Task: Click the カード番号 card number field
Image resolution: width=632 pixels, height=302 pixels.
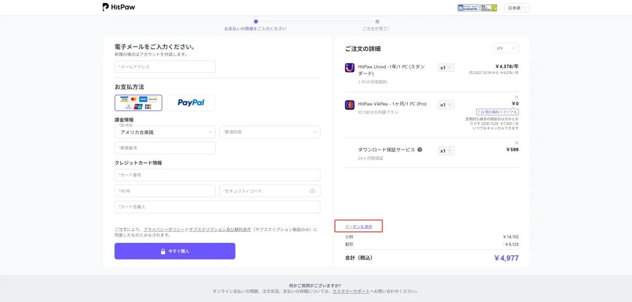Action: pyautogui.click(x=217, y=175)
